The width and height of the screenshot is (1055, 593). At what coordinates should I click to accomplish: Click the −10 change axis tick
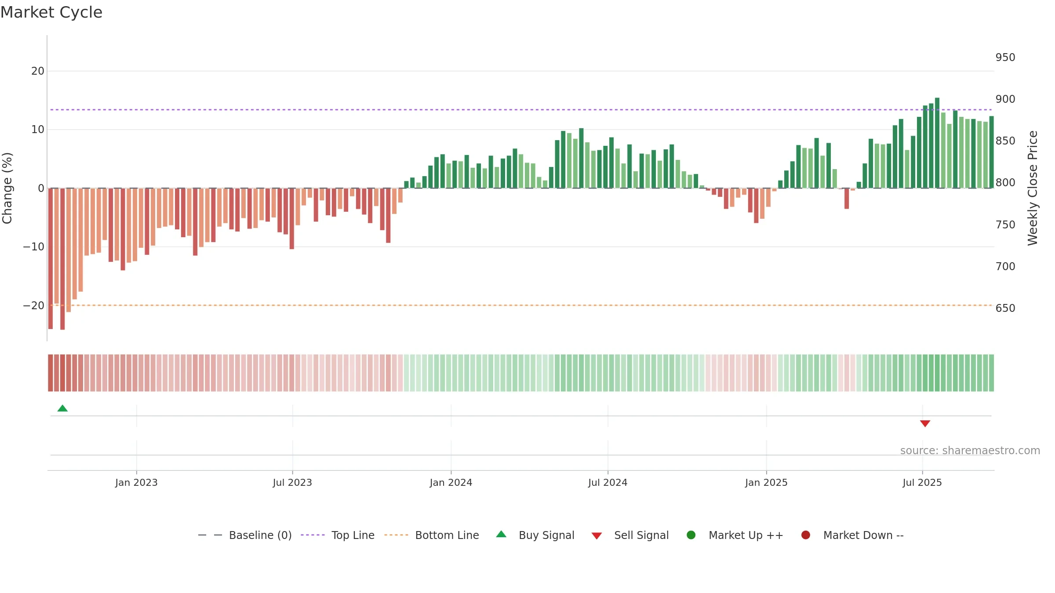(x=34, y=247)
